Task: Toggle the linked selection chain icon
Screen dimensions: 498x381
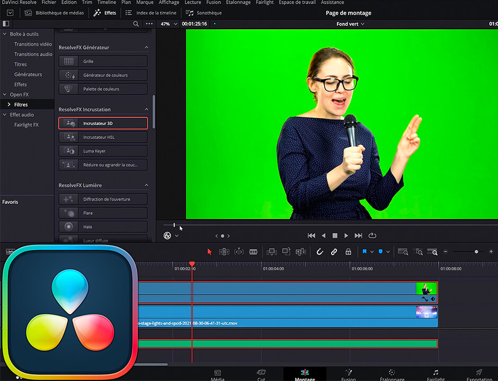Action: [x=334, y=252]
